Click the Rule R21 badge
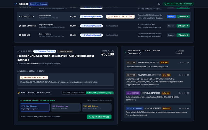Viewport: 208px width, 130px height. (x=167, y=108)
